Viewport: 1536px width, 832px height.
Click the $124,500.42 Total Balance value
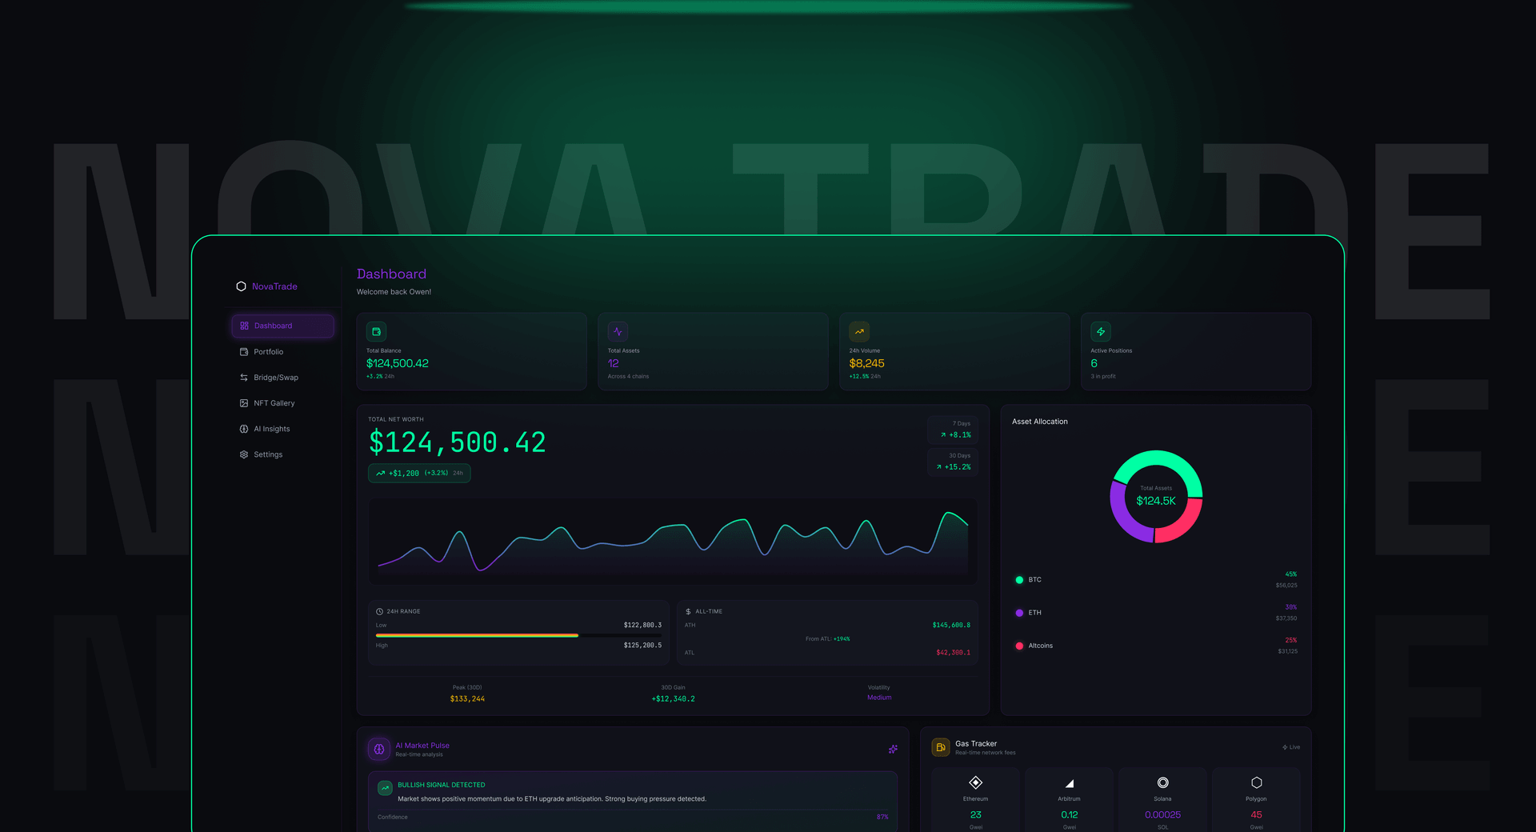[398, 363]
